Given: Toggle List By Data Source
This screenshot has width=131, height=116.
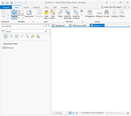Looking at the screenshot, I should coord(11,36).
